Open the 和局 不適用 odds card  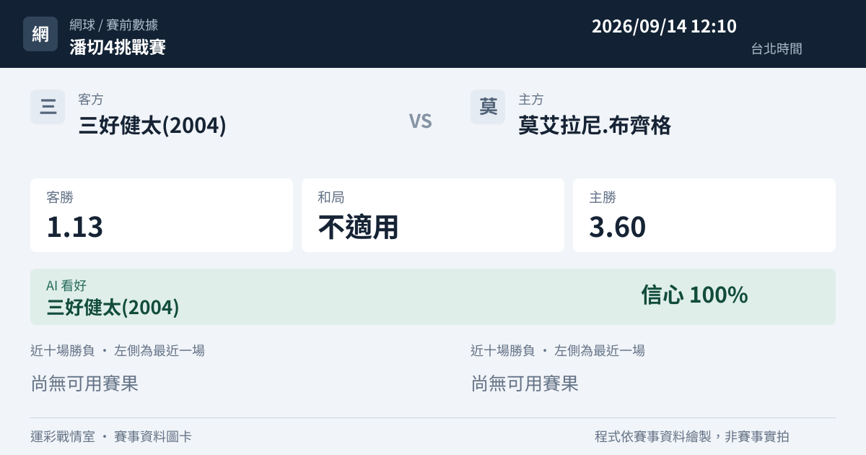pos(433,215)
